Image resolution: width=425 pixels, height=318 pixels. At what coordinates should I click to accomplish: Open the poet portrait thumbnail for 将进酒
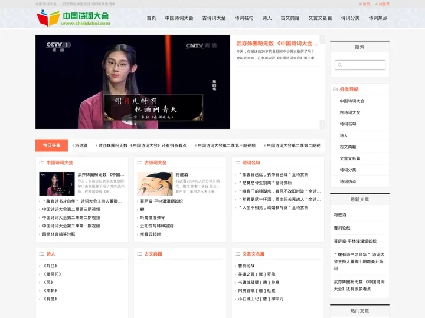[155, 184]
